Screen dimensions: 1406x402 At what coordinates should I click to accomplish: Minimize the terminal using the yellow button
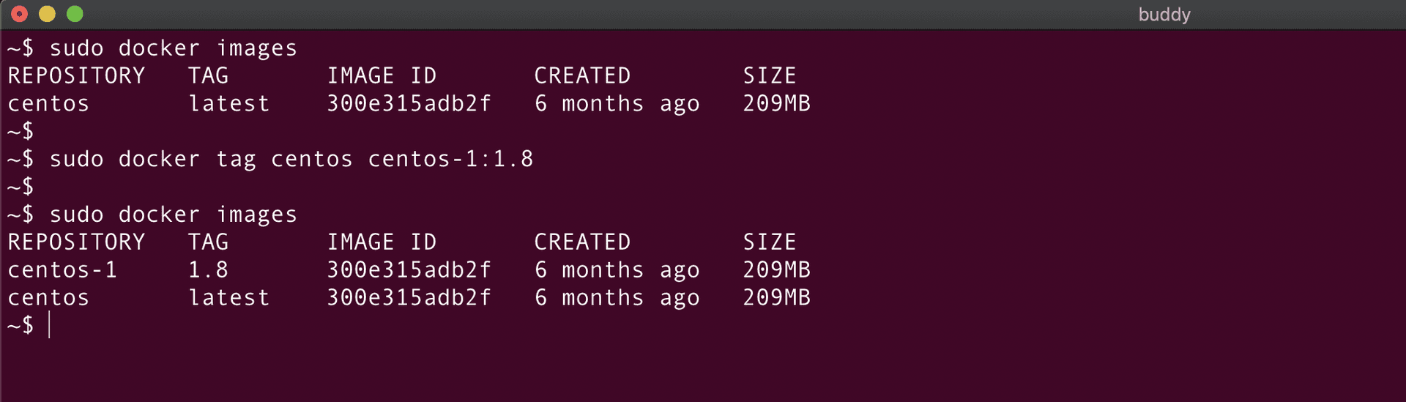click(47, 14)
